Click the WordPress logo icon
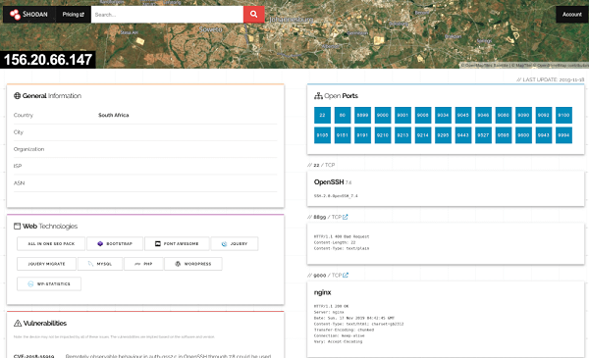The height and width of the screenshot is (358, 589). point(178,264)
